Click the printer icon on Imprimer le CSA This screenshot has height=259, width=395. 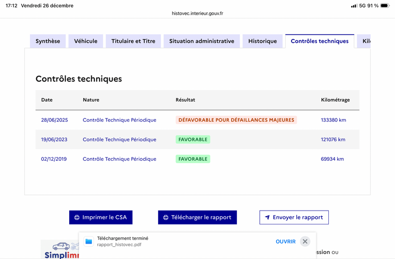click(x=77, y=218)
